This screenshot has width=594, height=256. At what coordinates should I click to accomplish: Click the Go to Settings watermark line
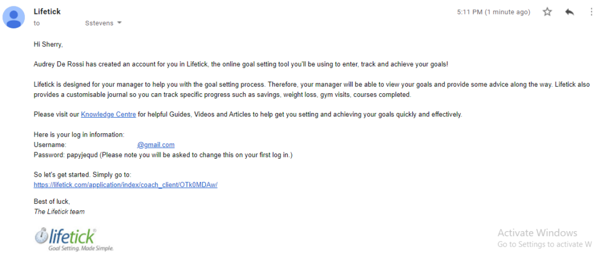click(x=545, y=244)
